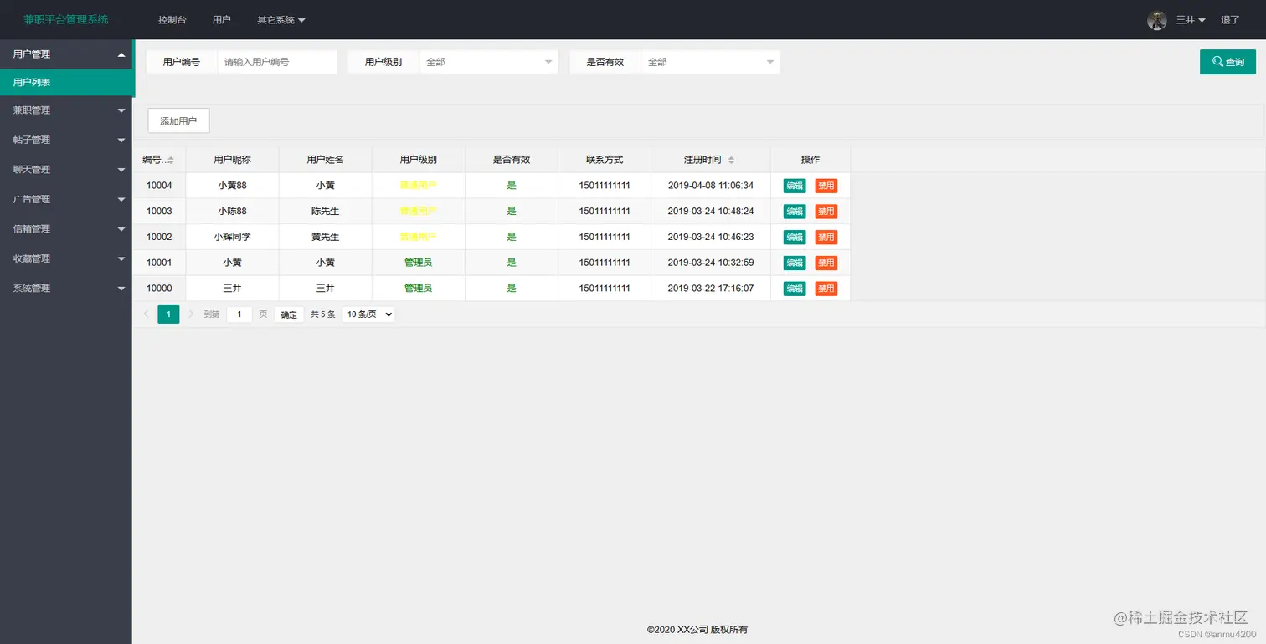Image resolution: width=1266 pixels, height=644 pixels.
Task: Click the 用户姓名 column header
Action: [x=325, y=160]
